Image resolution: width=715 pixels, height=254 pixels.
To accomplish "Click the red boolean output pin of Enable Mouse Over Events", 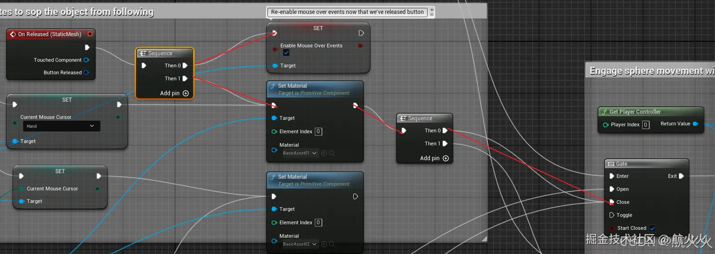I will [x=361, y=46].
